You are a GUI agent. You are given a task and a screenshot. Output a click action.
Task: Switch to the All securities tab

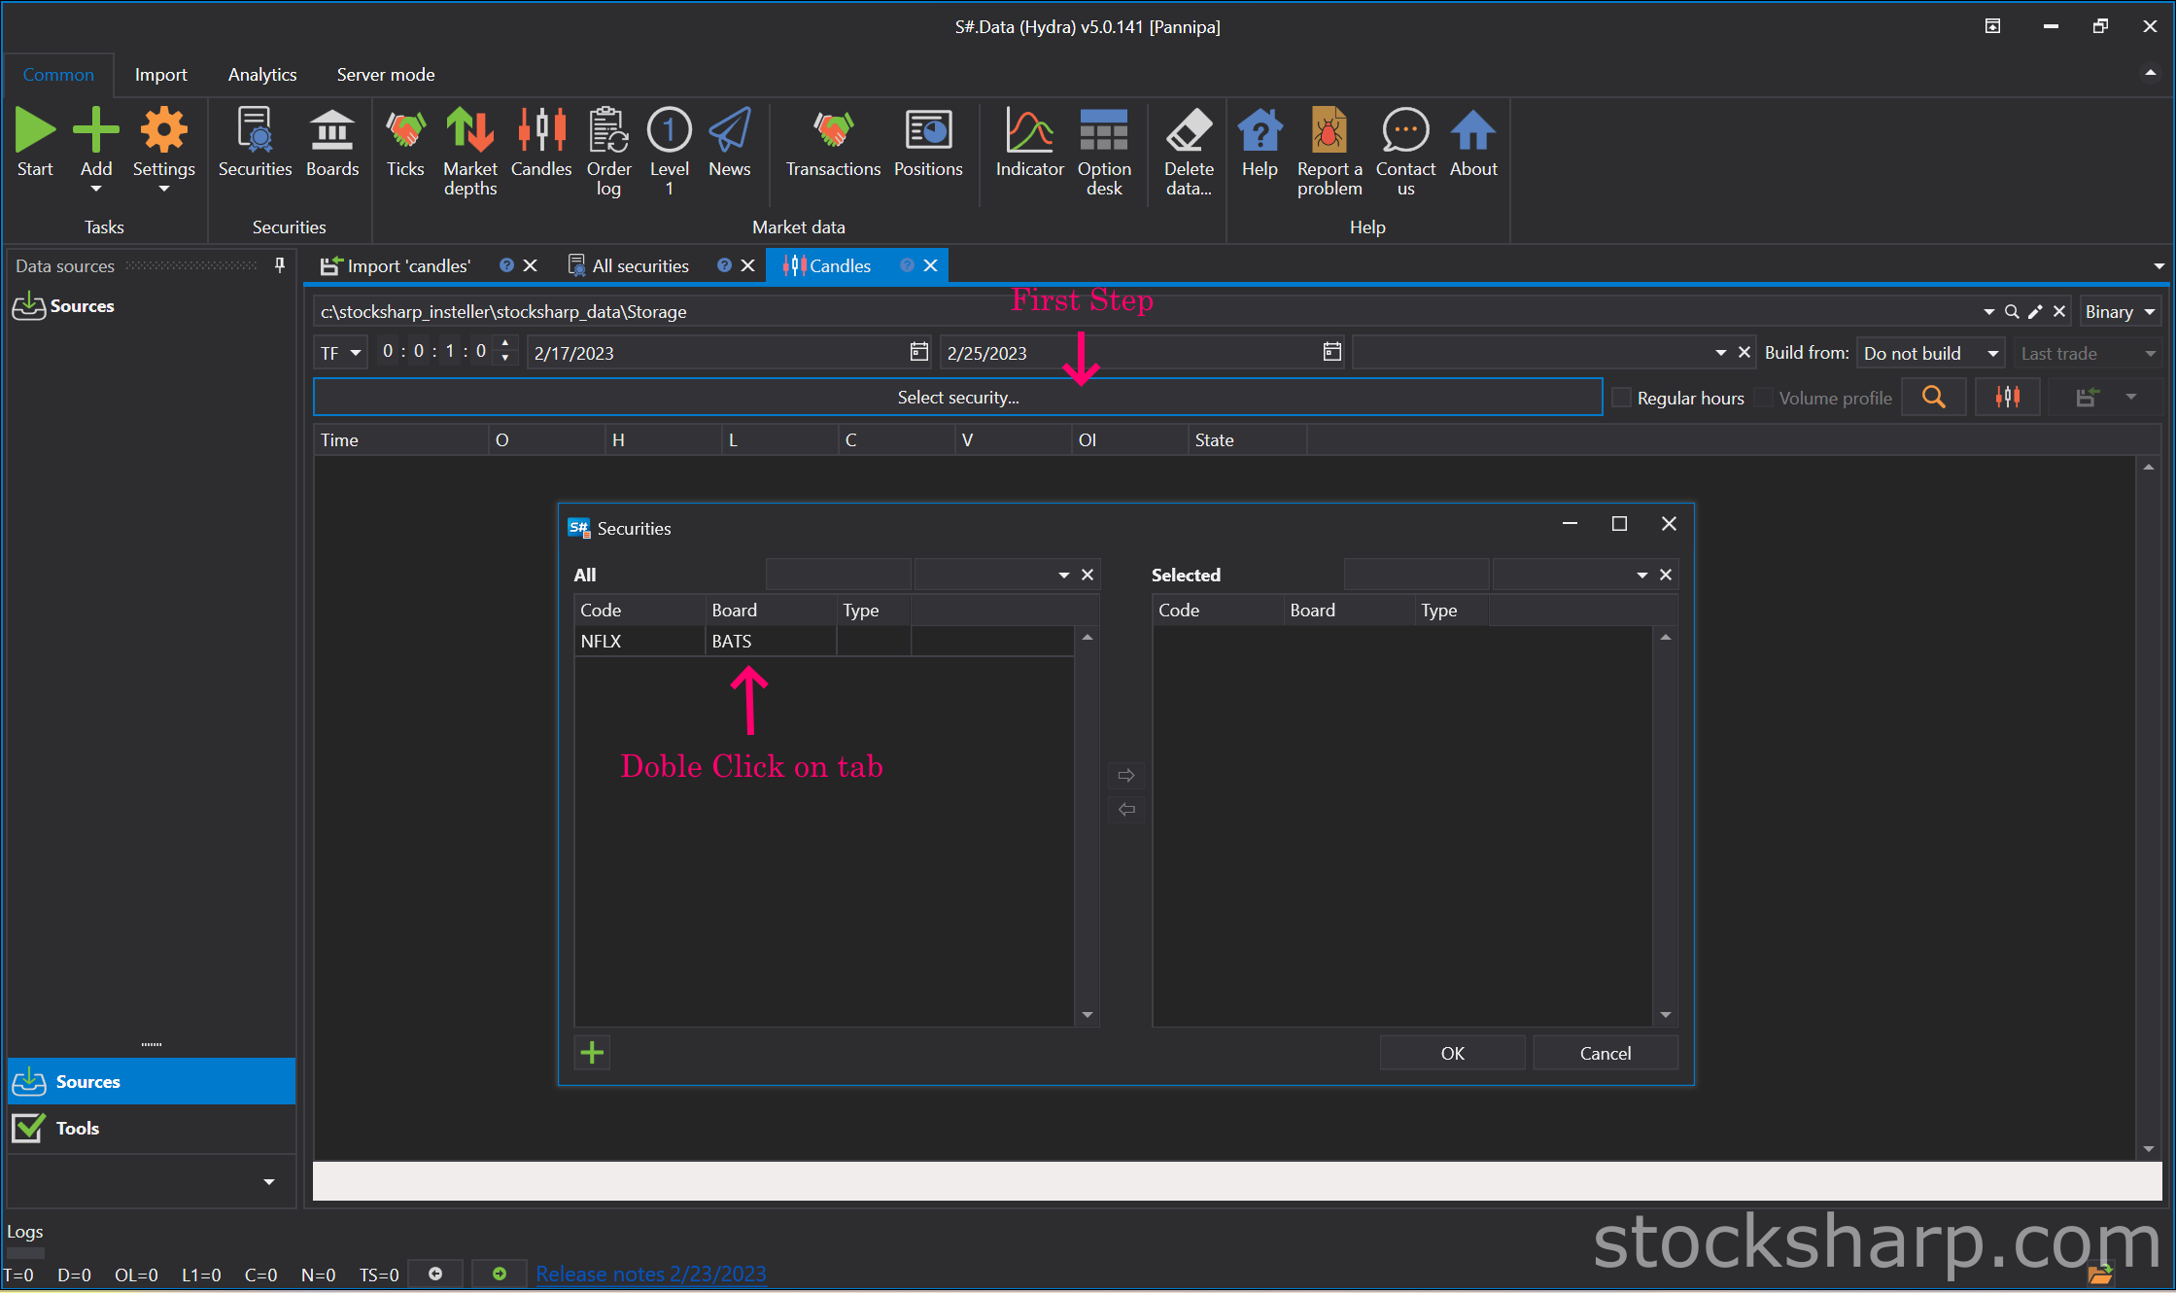[639, 266]
